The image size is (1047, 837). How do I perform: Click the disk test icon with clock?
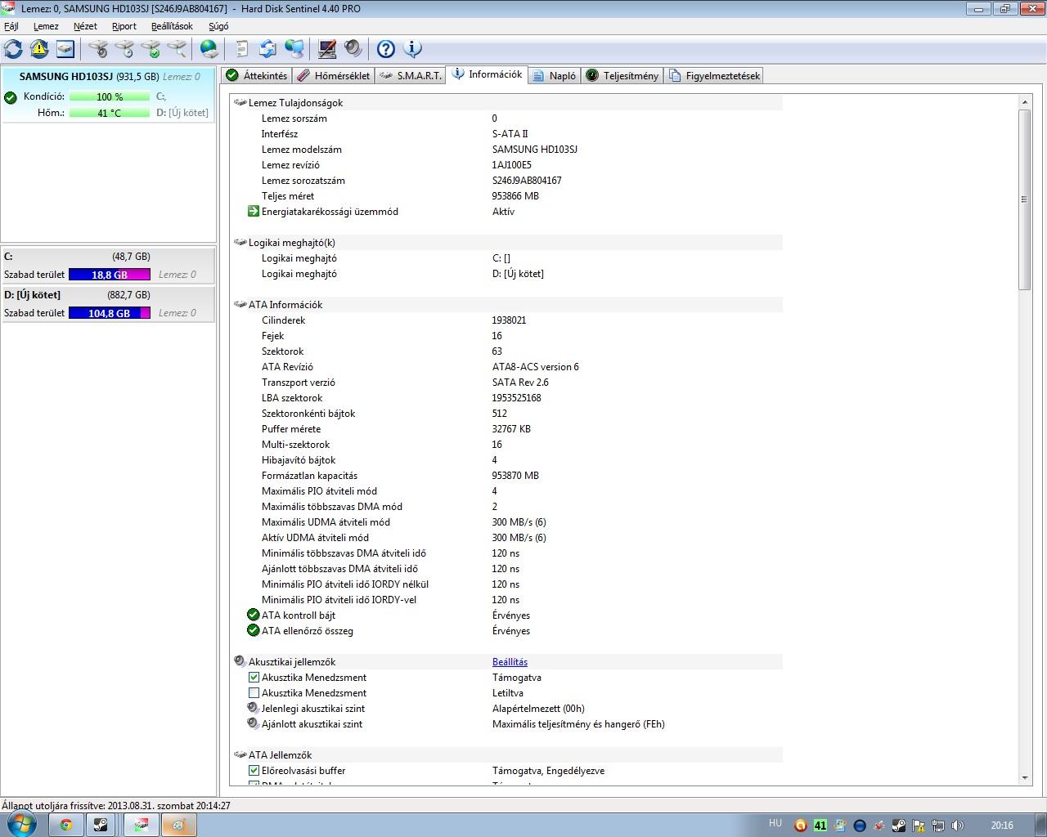point(124,49)
